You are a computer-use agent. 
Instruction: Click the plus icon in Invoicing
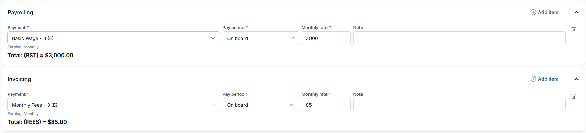click(533, 79)
